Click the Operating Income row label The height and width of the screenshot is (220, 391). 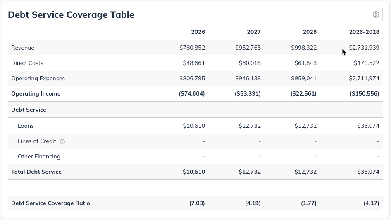coord(36,93)
